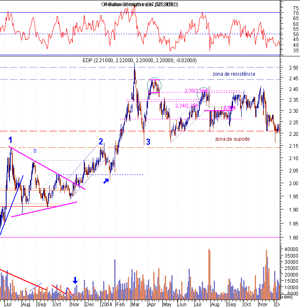
Task: Select the 'zona de suporte' label
Action: click(x=232, y=139)
